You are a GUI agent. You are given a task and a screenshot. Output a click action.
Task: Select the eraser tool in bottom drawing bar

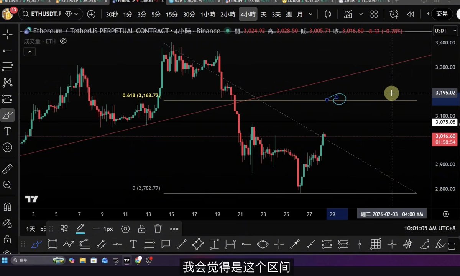tap(440, 244)
